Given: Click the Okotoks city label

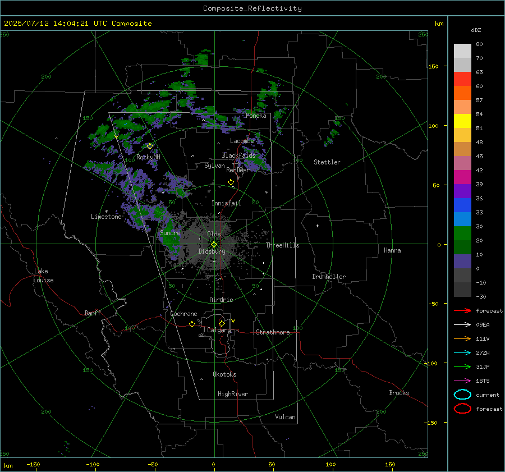Looking at the screenshot, I should click(224, 374).
